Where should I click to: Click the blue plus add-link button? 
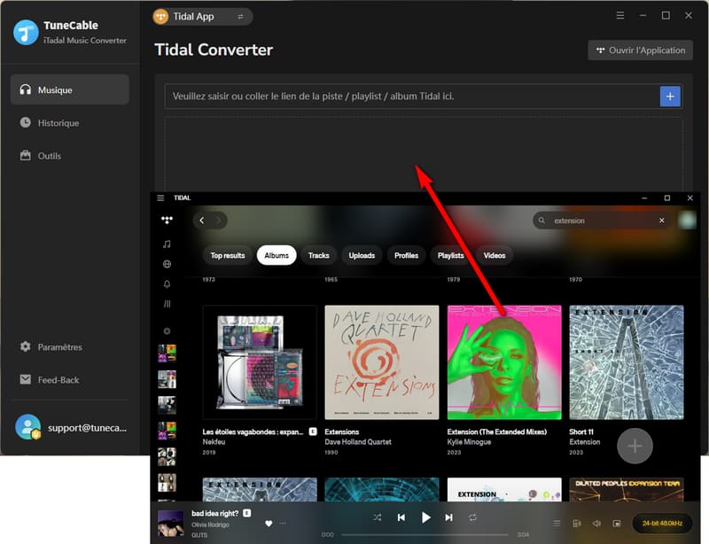pyautogui.click(x=670, y=97)
